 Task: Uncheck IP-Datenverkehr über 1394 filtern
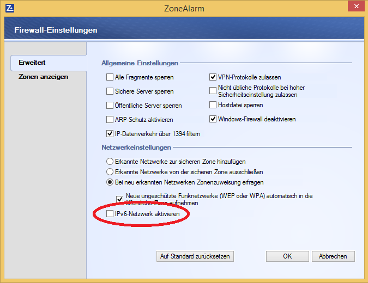click(110, 134)
